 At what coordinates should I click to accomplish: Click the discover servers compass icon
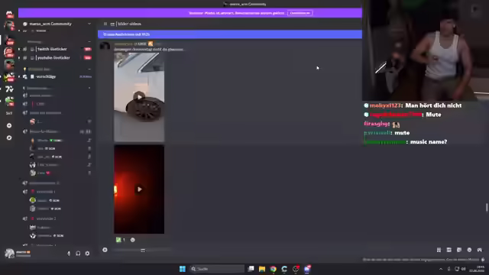coord(9,137)
